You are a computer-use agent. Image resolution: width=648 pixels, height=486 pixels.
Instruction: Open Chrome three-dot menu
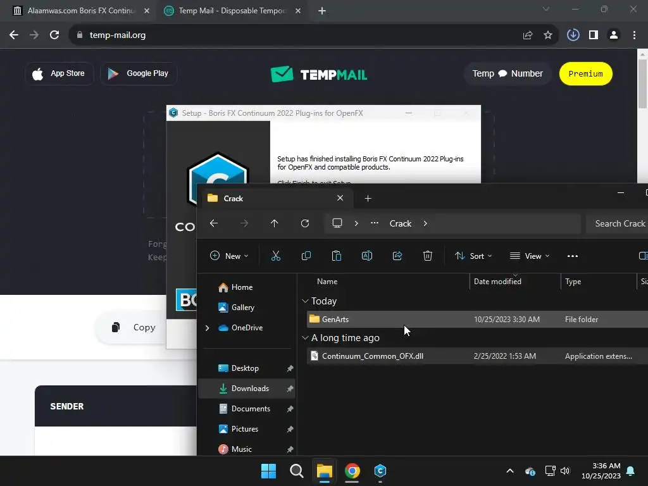pos(634,35)
